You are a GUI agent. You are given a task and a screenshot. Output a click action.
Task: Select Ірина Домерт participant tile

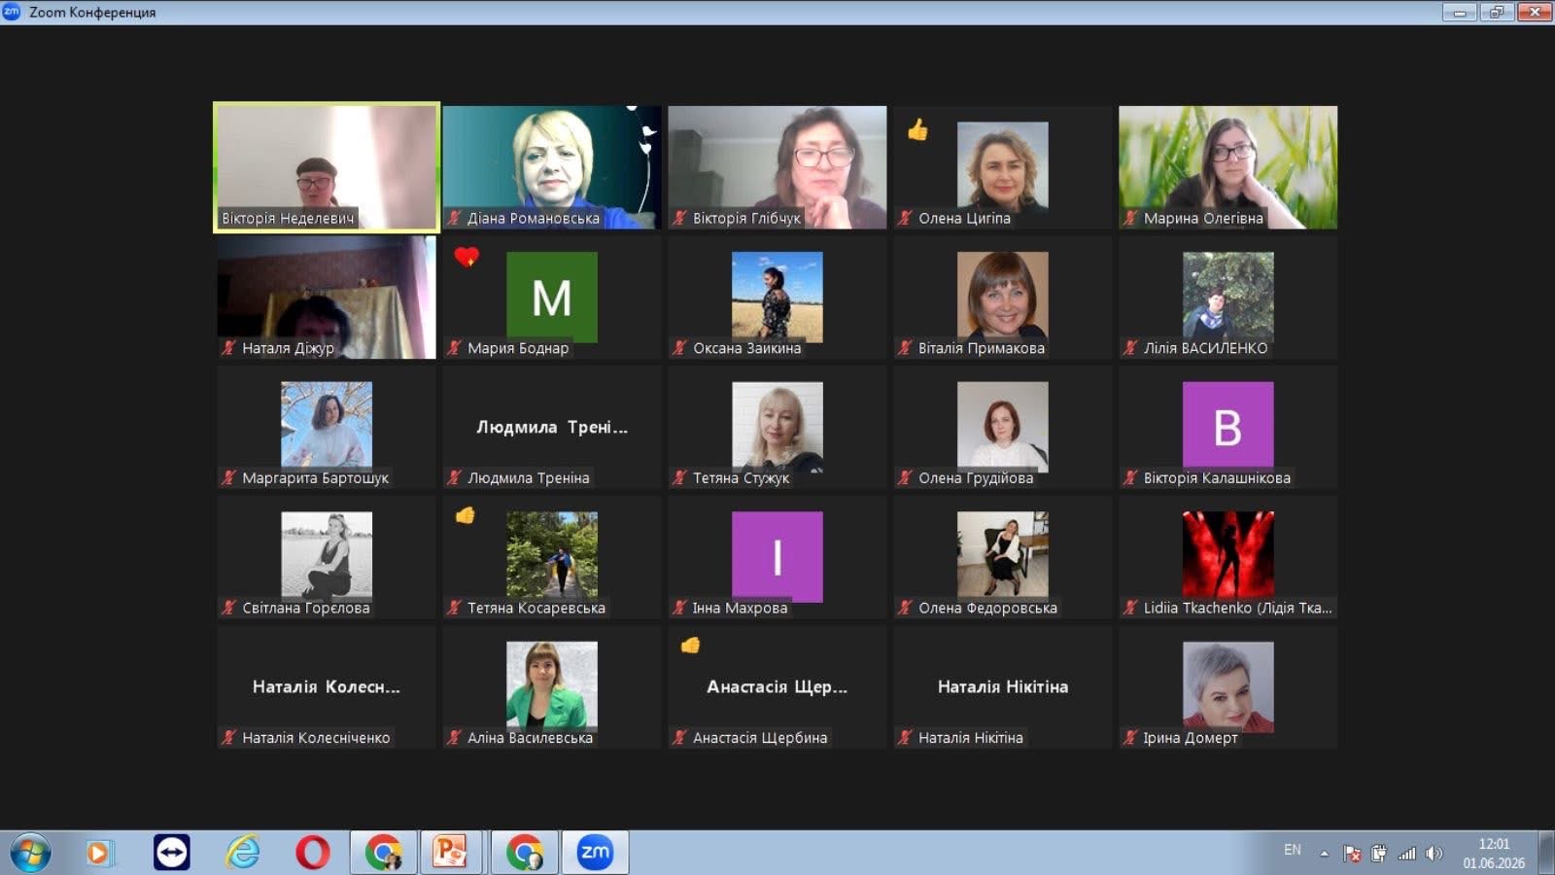click(x=1228, y=686)
